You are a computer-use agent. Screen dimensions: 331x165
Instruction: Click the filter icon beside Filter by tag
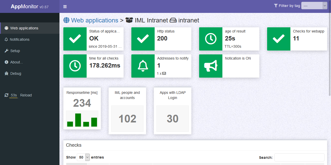tap(276, 5)
